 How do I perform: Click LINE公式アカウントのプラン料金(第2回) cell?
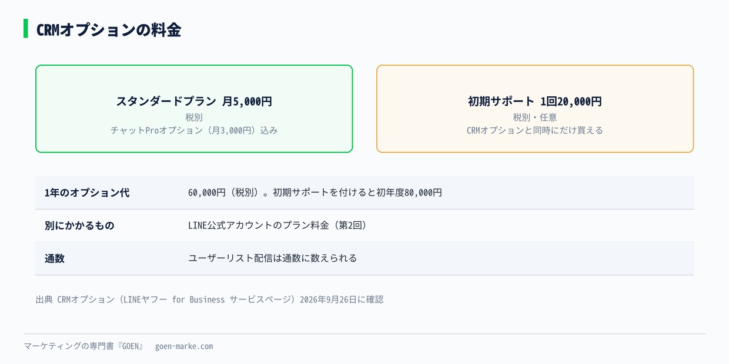pos(279,225)
